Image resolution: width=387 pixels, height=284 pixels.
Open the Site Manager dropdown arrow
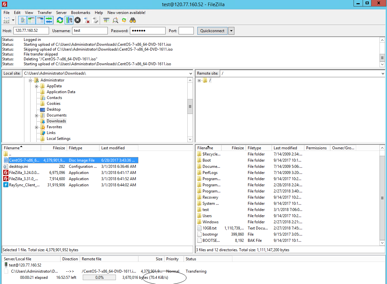coord(13,20)
